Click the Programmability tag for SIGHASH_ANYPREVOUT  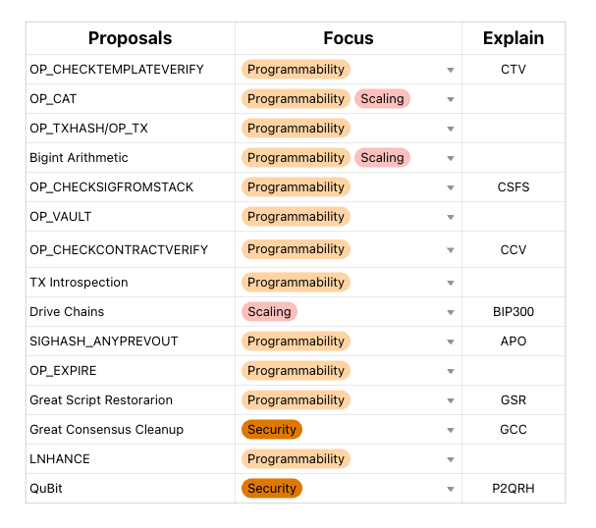[296, 342]
